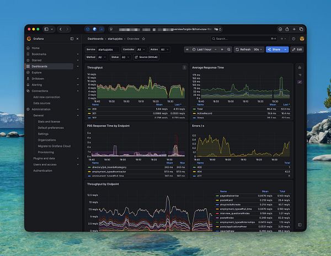Viewport: 331px width, 256px height.
Task: Open Add new connection
Action: (47, 97)
